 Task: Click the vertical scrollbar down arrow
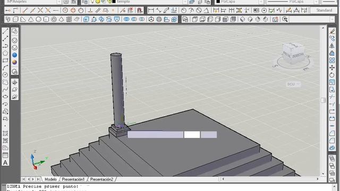pos(323,173)
